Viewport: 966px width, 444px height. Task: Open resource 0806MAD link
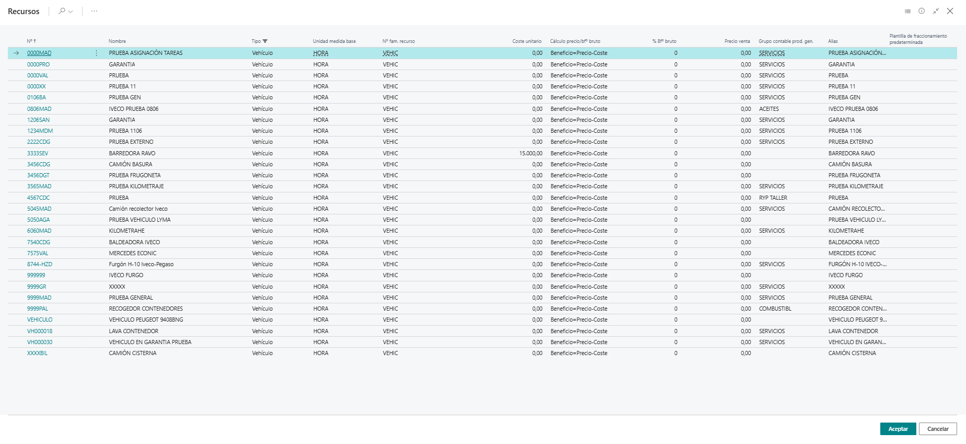tap(39, 109)
